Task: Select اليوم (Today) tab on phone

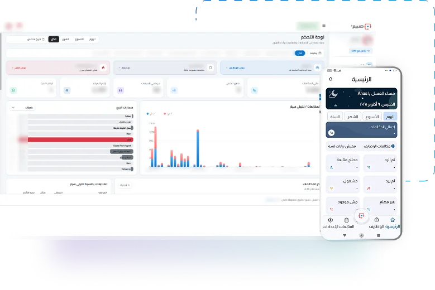Action: (390, 117)
